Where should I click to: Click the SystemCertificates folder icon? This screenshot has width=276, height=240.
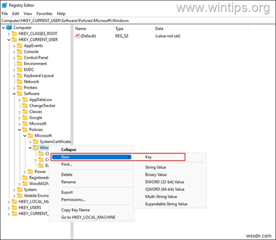tap(36, 141)
